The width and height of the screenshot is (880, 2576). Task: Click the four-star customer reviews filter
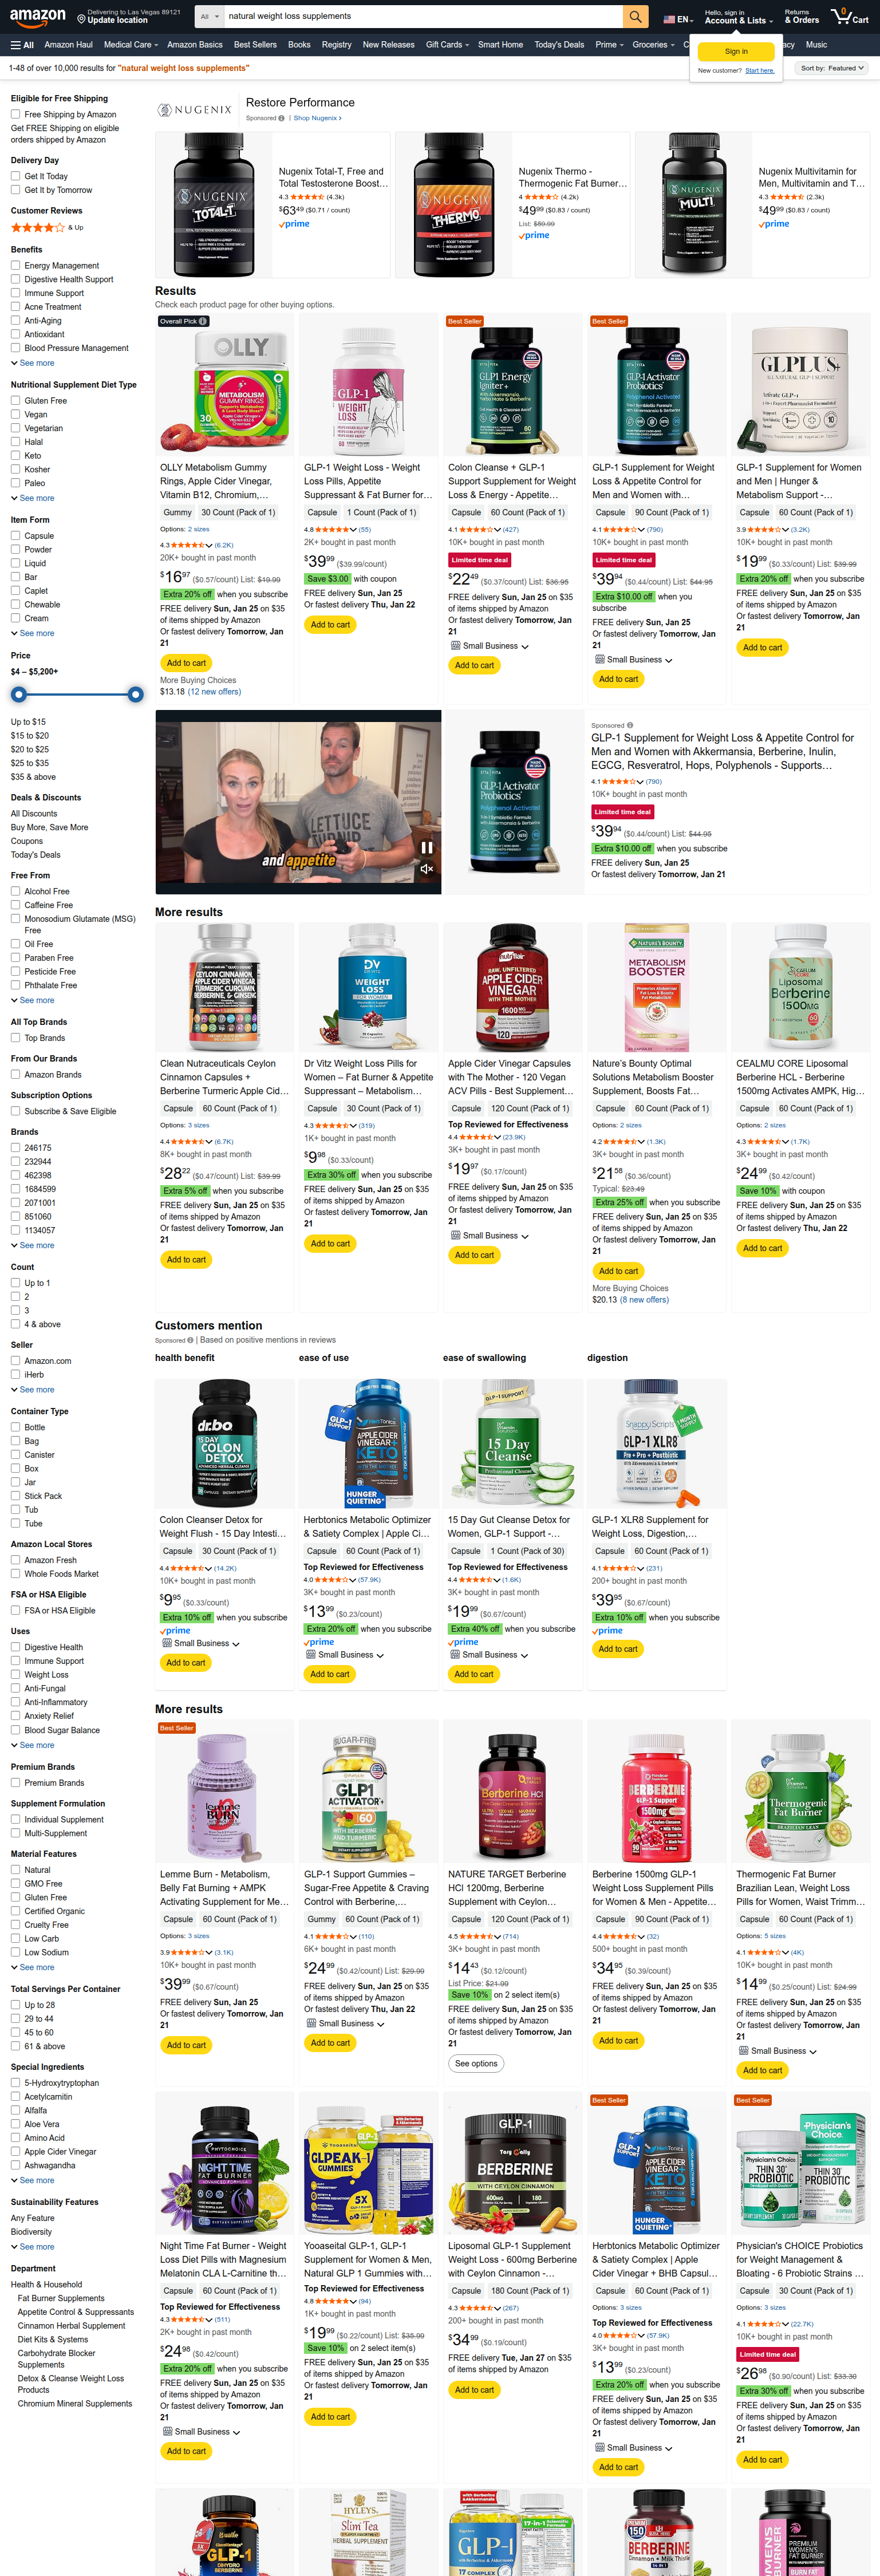coord(47,227)
